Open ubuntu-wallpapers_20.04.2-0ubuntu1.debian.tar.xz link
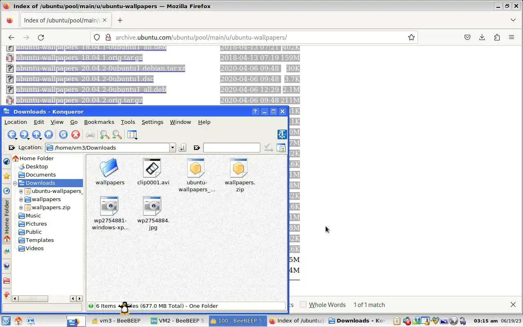Viewport: 523px width, 327px height. coord(100,68)
